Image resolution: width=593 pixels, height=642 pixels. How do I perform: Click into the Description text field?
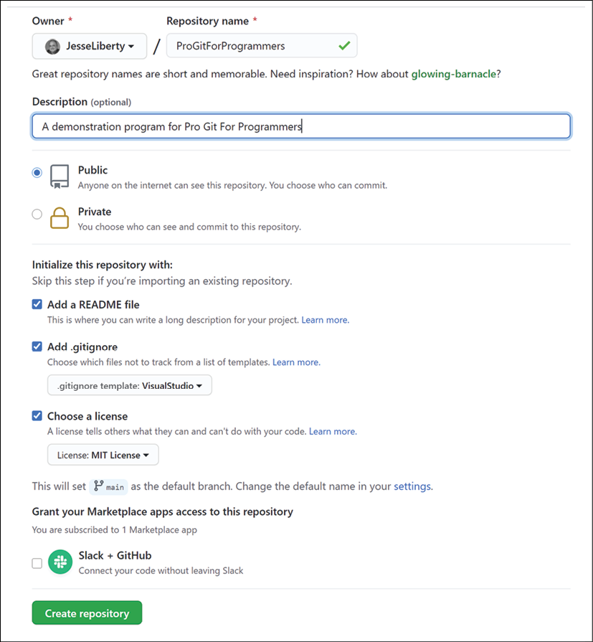(301, 126)
